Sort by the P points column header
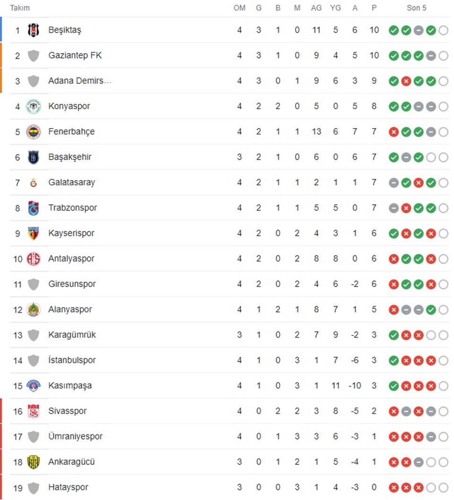Image resolution: width=454 pixels, height=500 pixels. pos(374,8)
